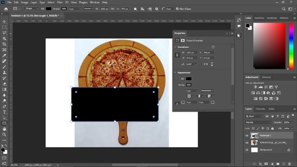Select the Zoom tool

4,135
